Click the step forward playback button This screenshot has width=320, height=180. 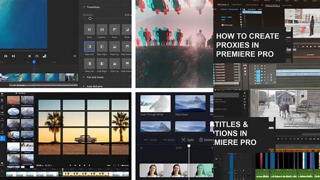(x=13, y=56)
